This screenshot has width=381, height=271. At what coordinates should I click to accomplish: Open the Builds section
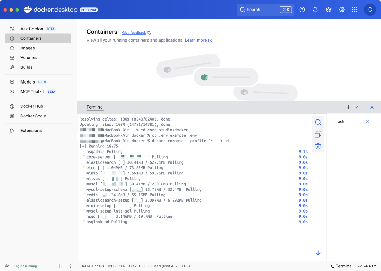[38, 67]
